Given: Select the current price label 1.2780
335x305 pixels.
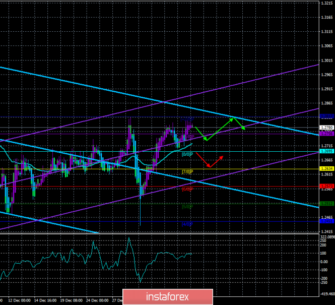Looking at the screenshot, I should click(x=327, y=128).
